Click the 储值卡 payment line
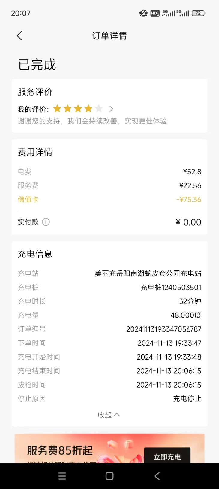219x489 pixels. point(109,199)
